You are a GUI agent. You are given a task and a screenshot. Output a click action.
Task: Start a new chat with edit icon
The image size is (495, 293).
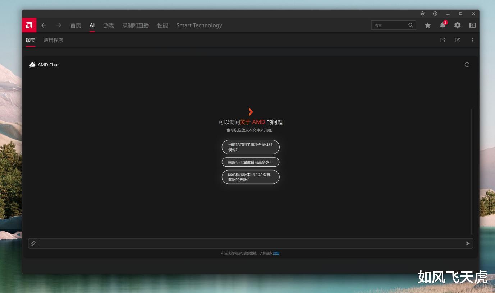(457, 40)
